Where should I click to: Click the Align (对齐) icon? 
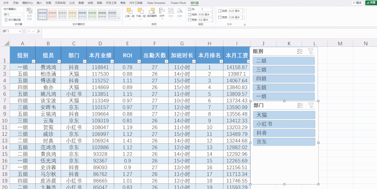pos(162,11)
